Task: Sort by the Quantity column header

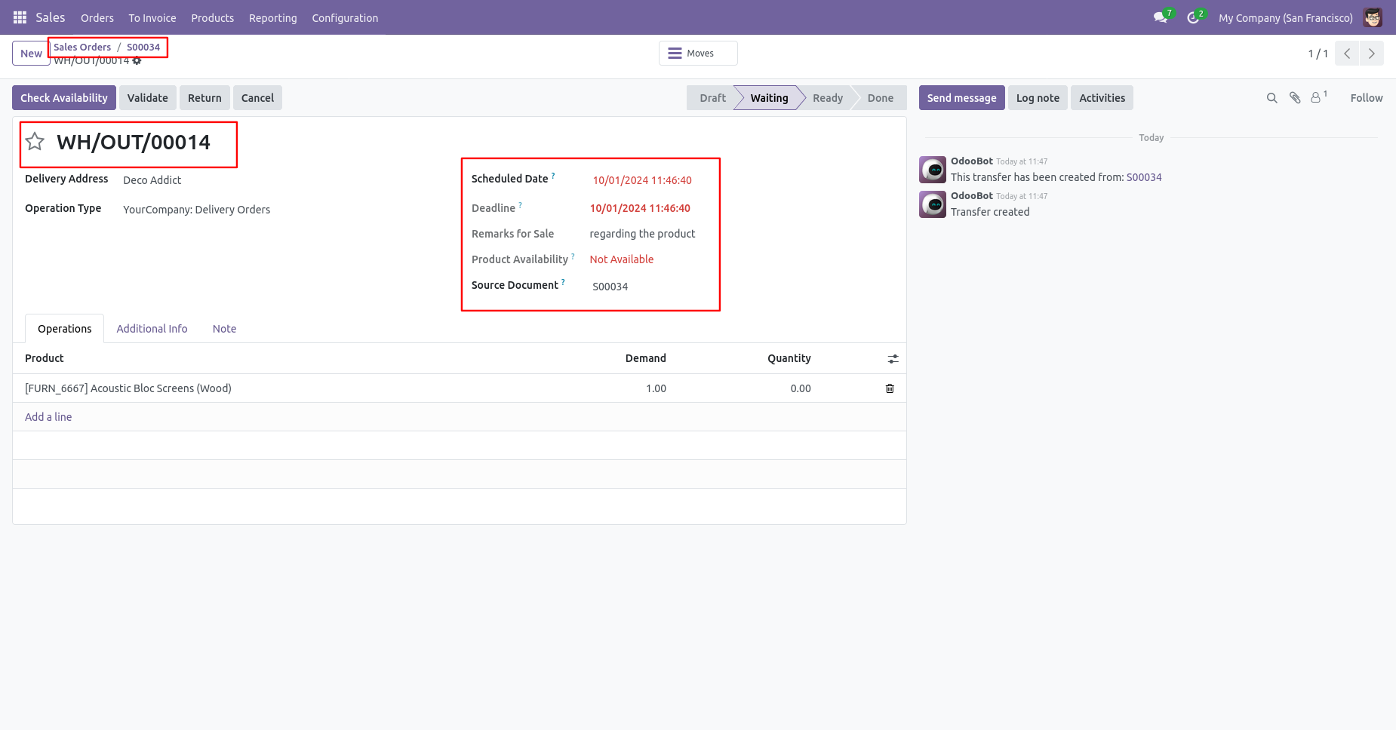Action: click(x=789, y=358)
